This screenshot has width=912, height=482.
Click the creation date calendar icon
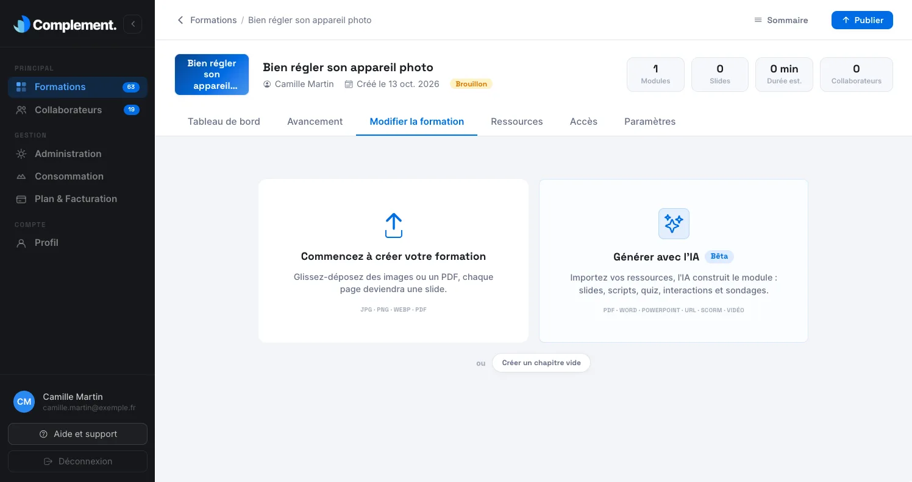point(349,84)
